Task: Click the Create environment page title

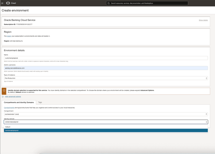Action: pyautogui.click(x=15, y=10)
